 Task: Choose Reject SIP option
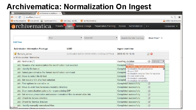click(145, 71)
